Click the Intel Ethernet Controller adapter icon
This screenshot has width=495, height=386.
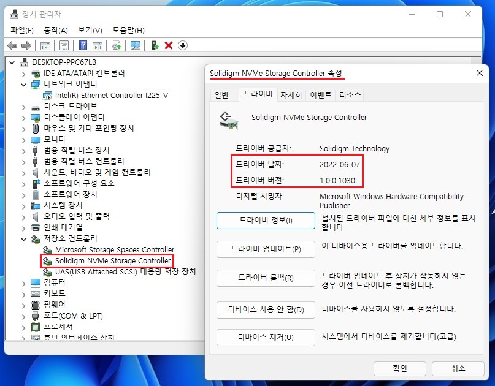click(x=47, y=95)
